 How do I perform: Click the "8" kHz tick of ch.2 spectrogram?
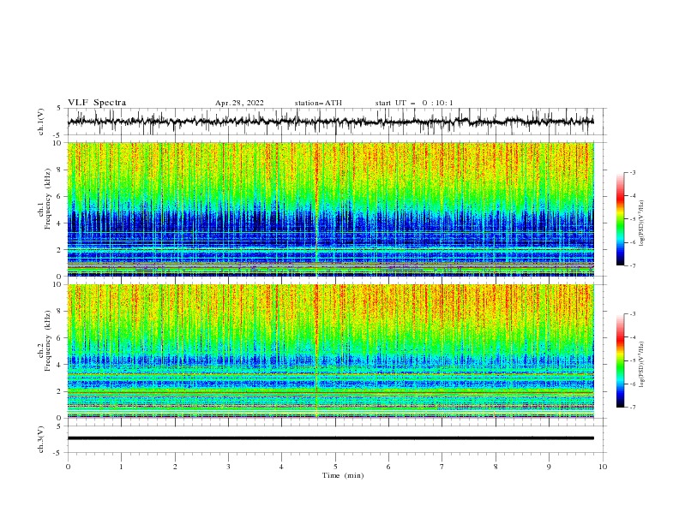[x=59, y=312]
